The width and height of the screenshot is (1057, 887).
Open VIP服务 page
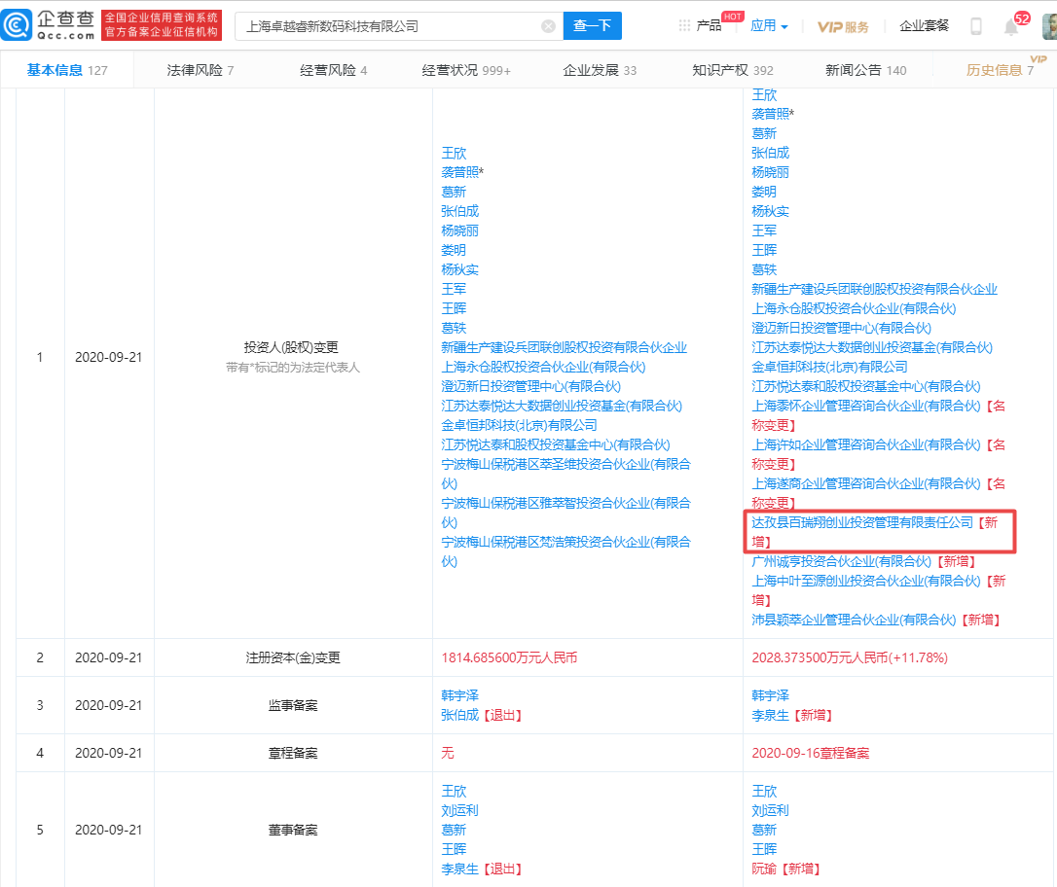(843, 26)
